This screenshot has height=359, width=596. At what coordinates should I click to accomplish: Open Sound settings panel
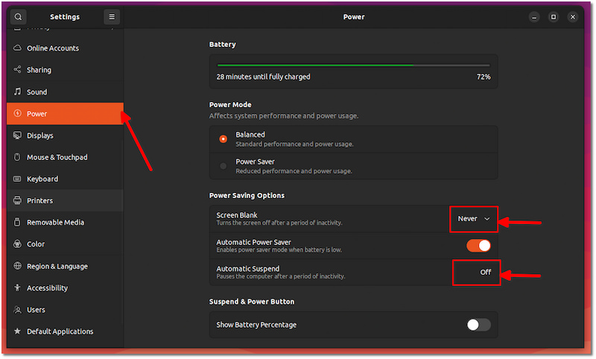click(x=65, y=92)
